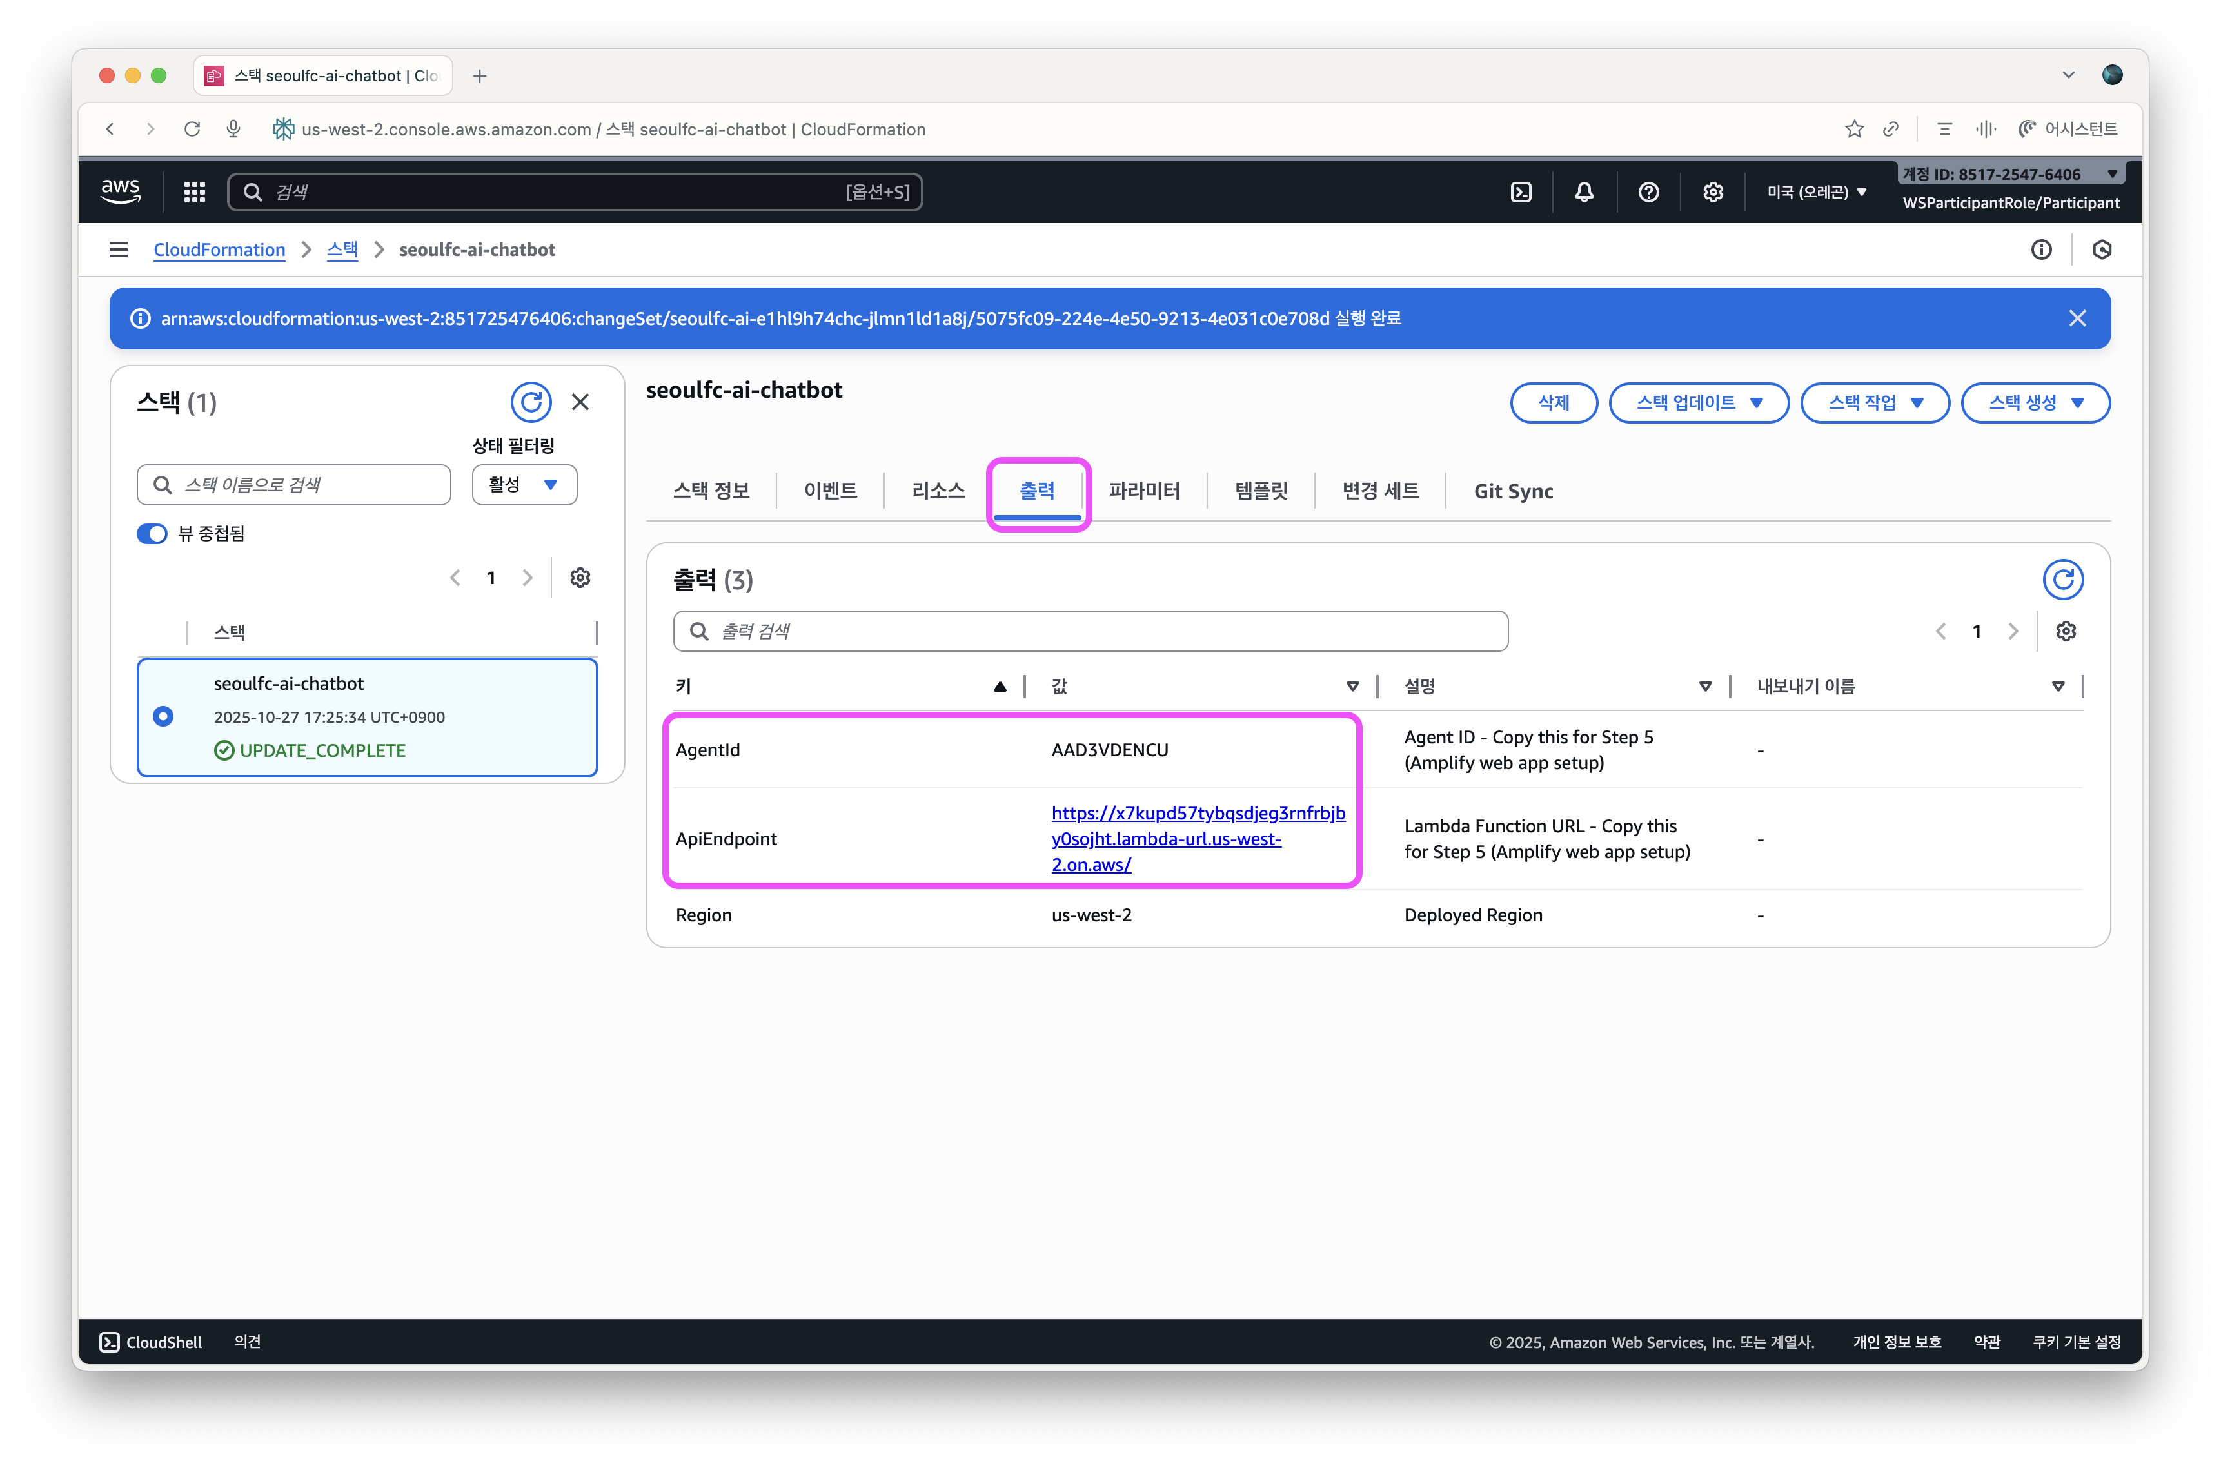The width and height of the screenshot is (2221, 1466).
Task: Close the stacks side panel
Action: click(x=581, y=402)
